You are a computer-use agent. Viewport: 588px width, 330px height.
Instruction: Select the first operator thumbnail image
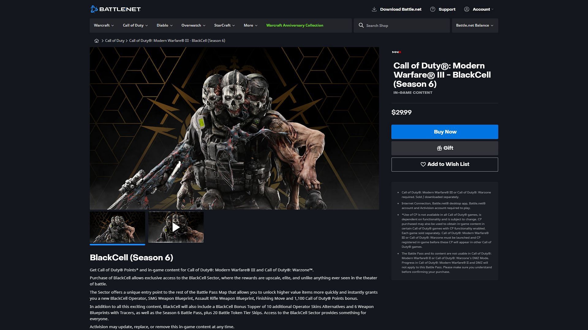tap(118, 226)
